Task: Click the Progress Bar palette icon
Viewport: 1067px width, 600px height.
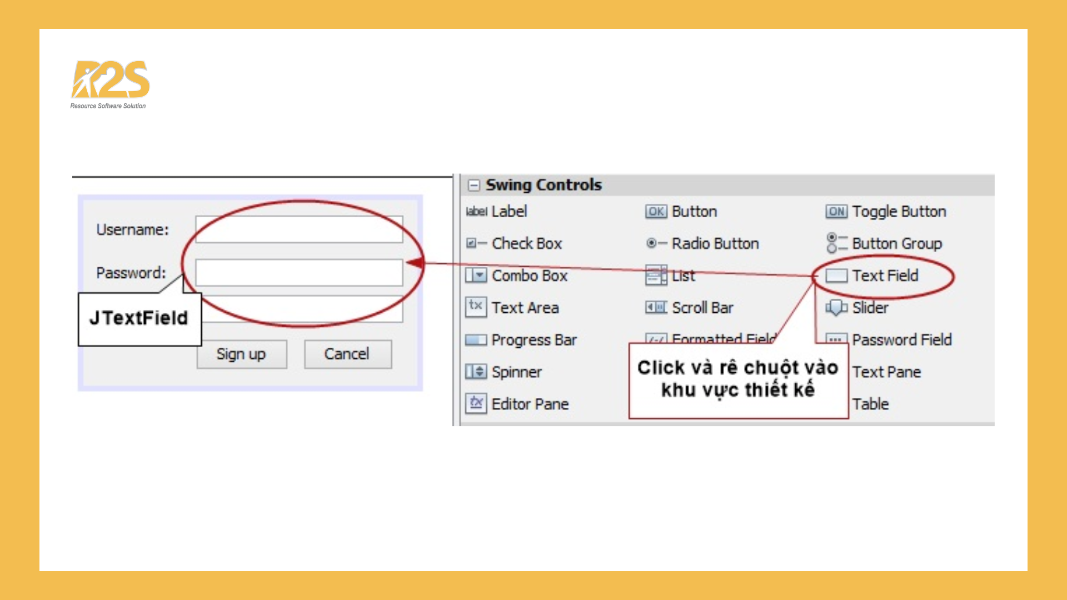Action: 476,339
